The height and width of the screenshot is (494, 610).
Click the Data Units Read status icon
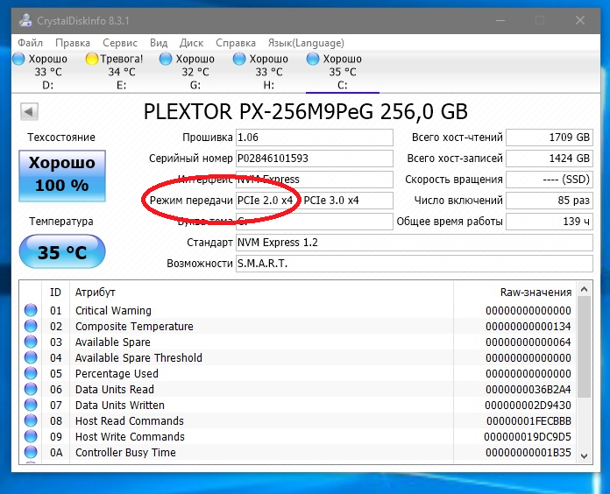pos(31,389)
